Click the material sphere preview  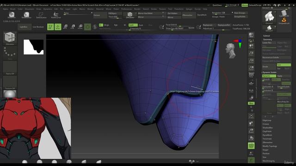pyautogui.click(x=10, y=94)
